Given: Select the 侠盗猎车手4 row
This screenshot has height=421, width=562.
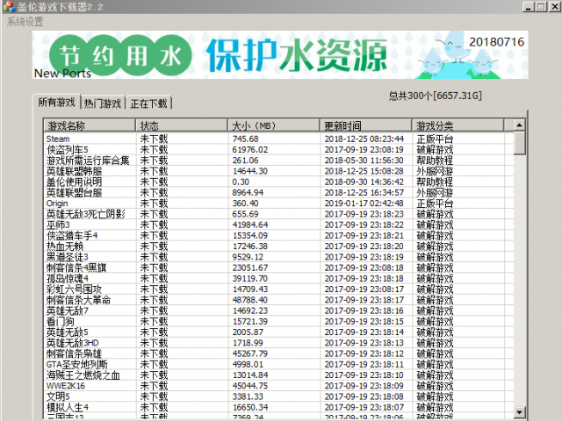Looking at the screenshot, I should (277, 236).
